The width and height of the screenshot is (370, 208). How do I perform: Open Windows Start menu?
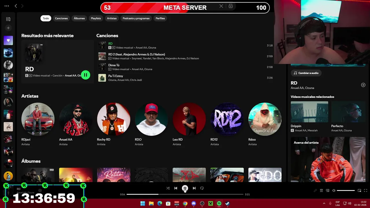coord(143,203)
